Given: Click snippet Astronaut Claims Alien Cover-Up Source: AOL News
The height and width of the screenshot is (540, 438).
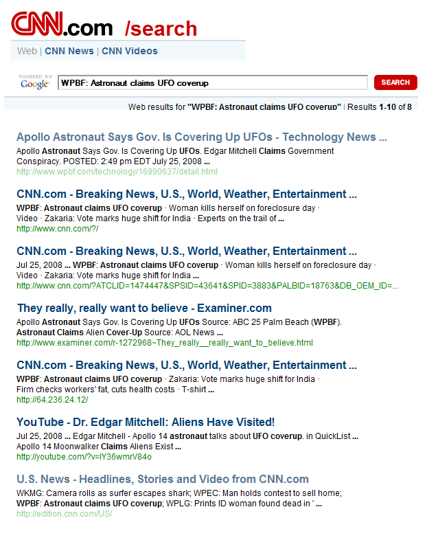Looking at the screenshot, I should (x=115, y=333).
